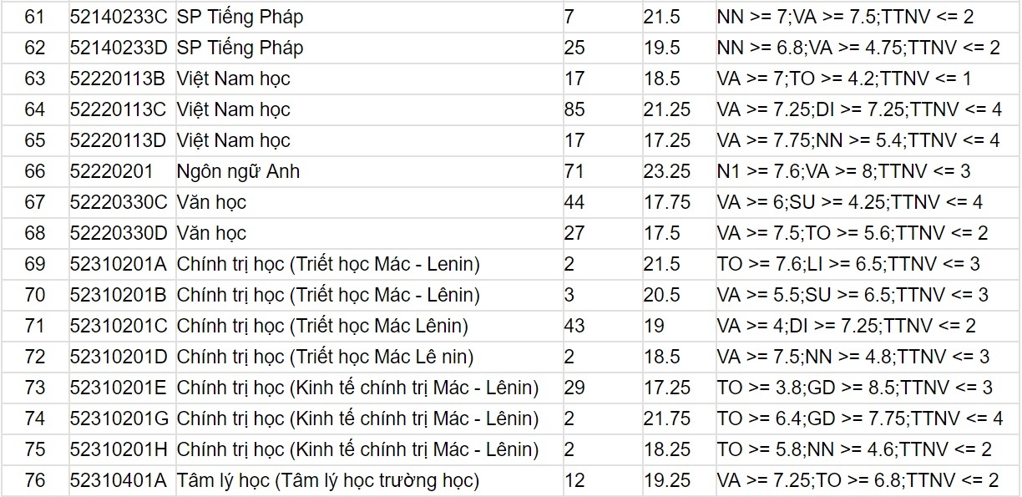This screenshot has width=1022, height=497.
Task: Select the quantity cell showing 44
Action: tap(575, 202)
